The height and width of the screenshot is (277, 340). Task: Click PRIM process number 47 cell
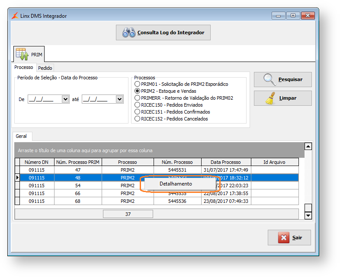click(x=78, y=170)
